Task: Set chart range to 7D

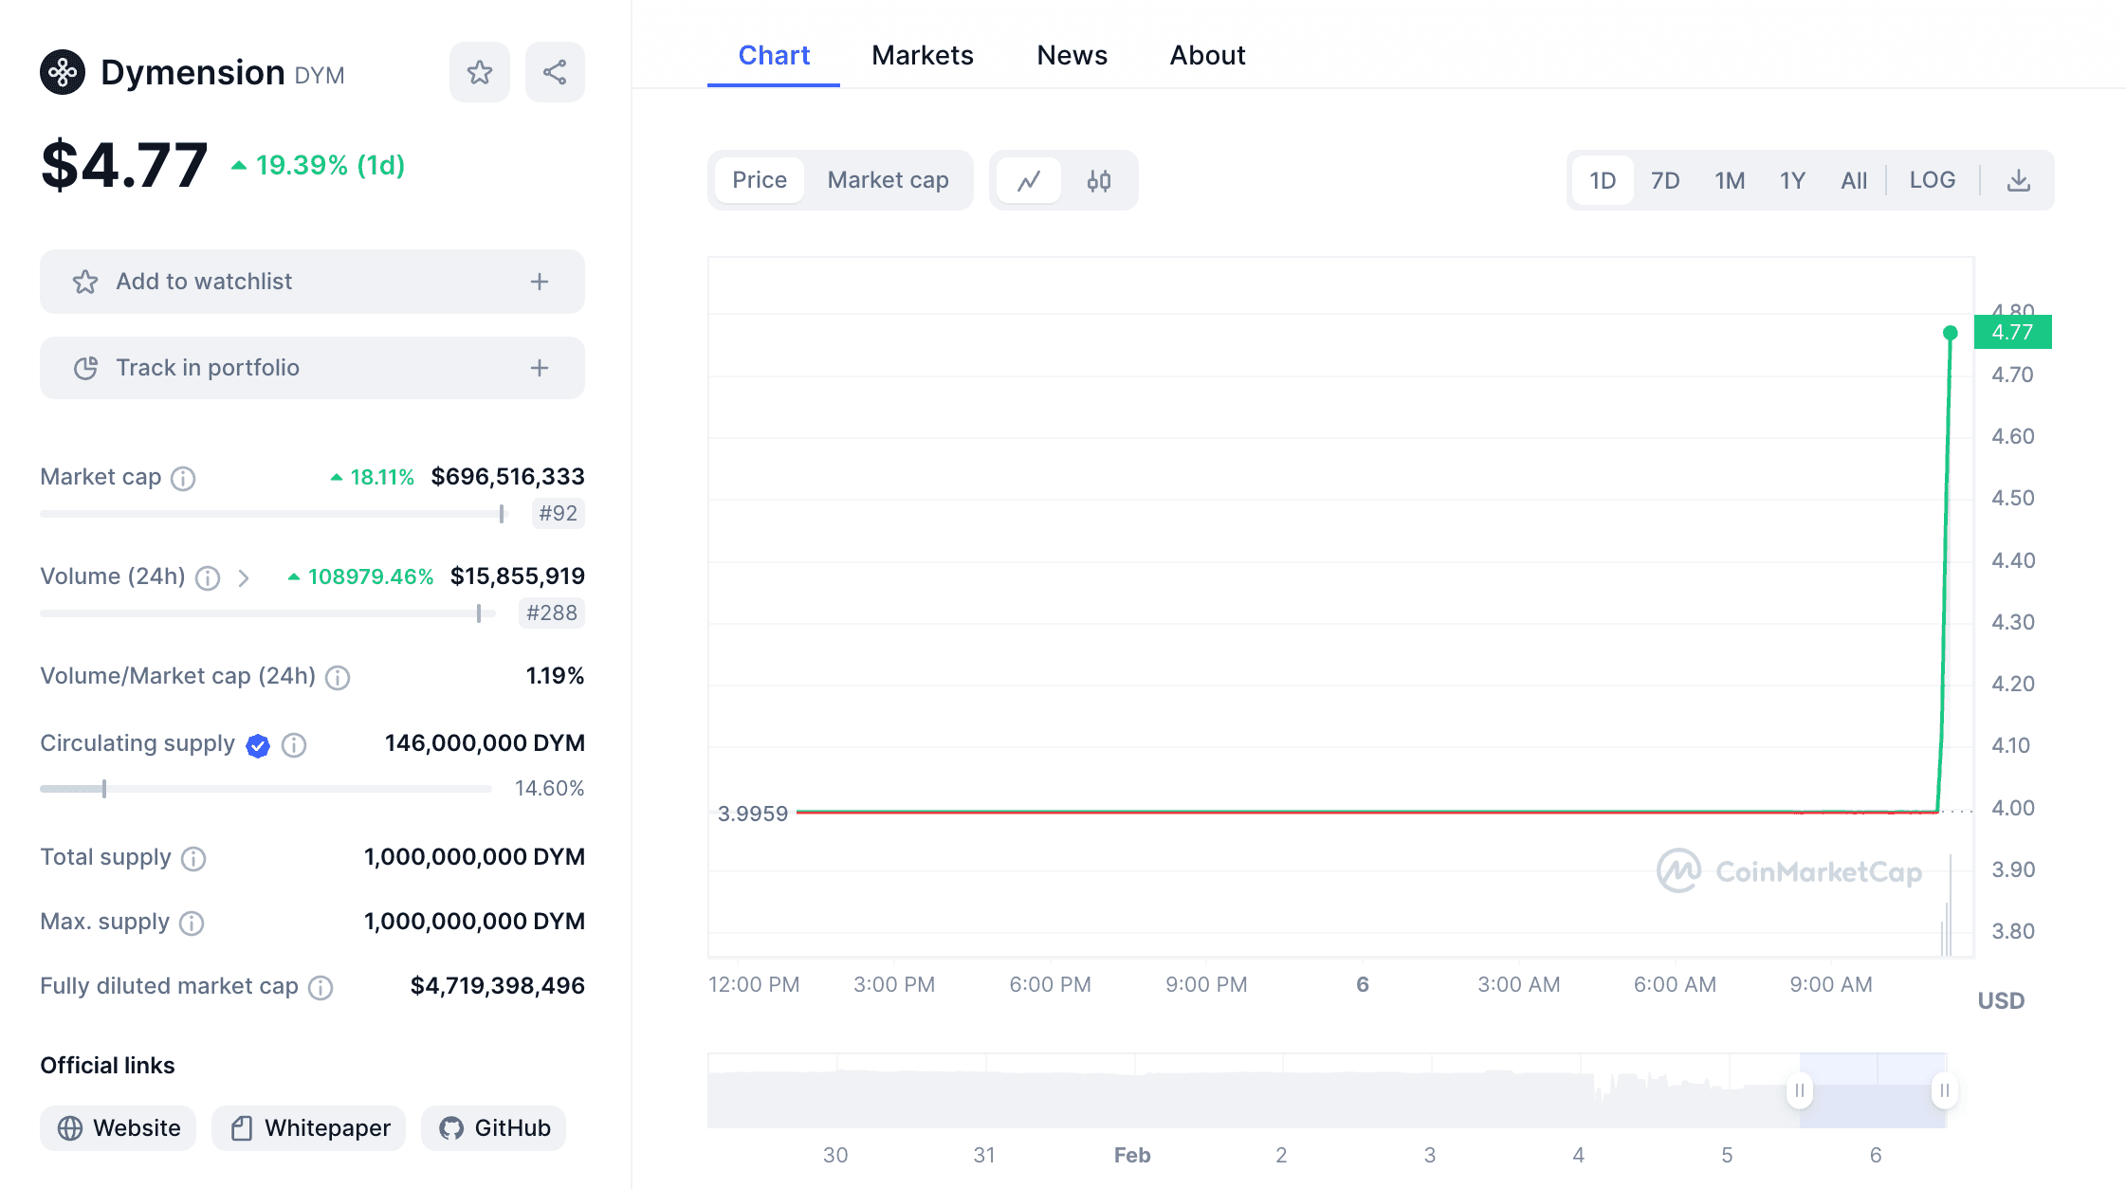Action: [1665, 180]
